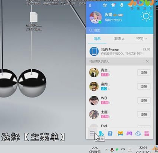Click the green online status dot
The width and height of the screenshot is (158, 153).
[100, 22]
